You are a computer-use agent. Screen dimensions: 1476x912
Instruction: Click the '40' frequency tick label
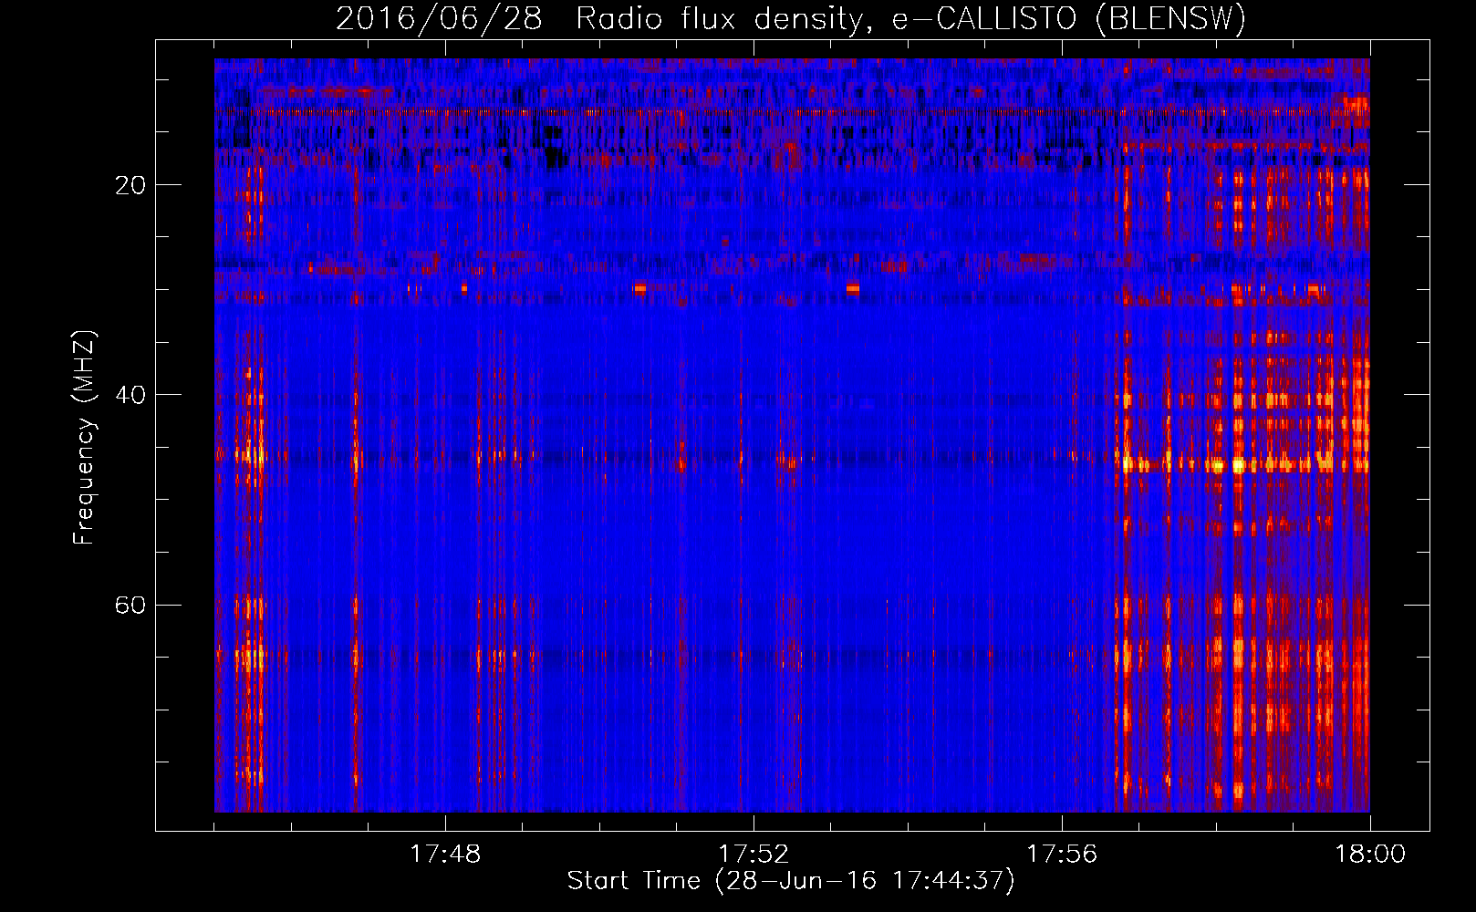[130, 395]
